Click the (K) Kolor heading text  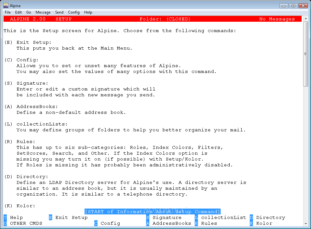point(20,206)
